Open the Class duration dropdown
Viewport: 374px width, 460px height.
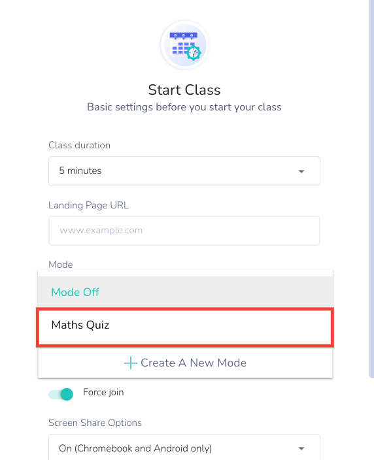(184, 171)
